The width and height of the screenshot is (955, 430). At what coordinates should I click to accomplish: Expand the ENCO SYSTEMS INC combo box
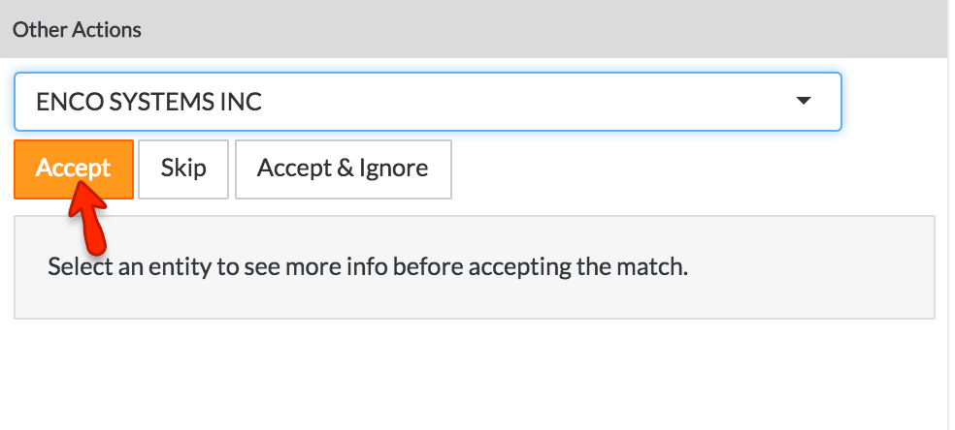(x=427, y=101)
